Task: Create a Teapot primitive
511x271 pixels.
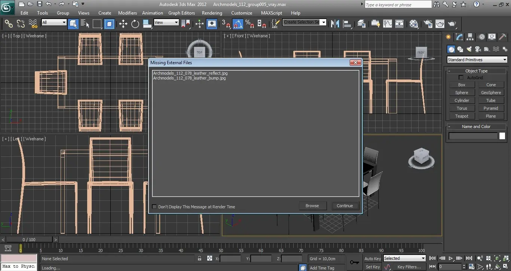Action: (462, 116)
